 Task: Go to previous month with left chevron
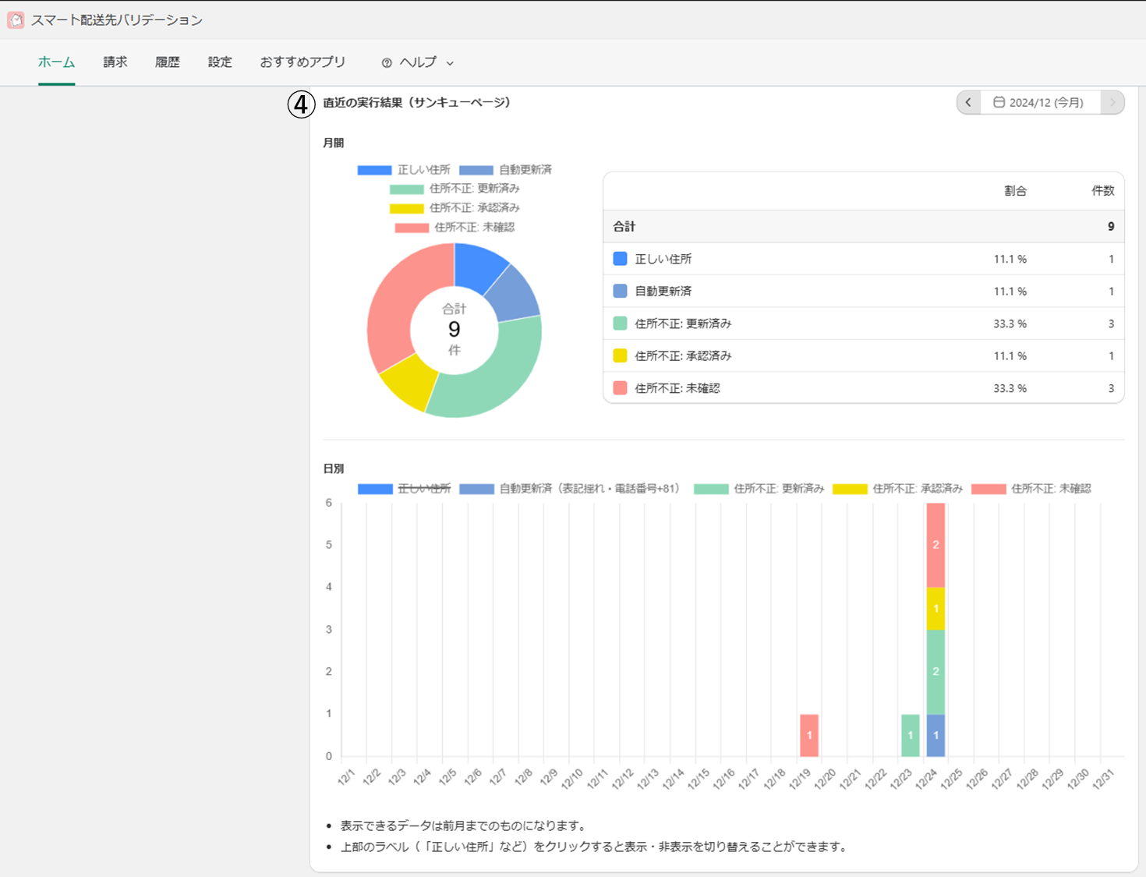click(x=968, y=102)
